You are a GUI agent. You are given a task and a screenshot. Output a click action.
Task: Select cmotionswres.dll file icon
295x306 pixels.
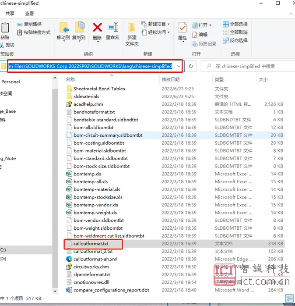pos(69,282)
